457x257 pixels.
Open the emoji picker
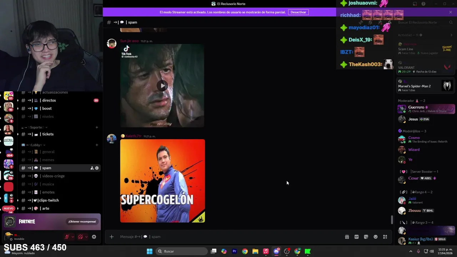click(376, 237)
